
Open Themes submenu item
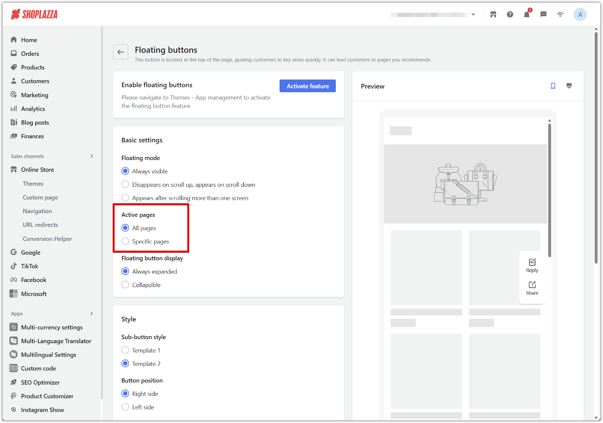[33, 183]
